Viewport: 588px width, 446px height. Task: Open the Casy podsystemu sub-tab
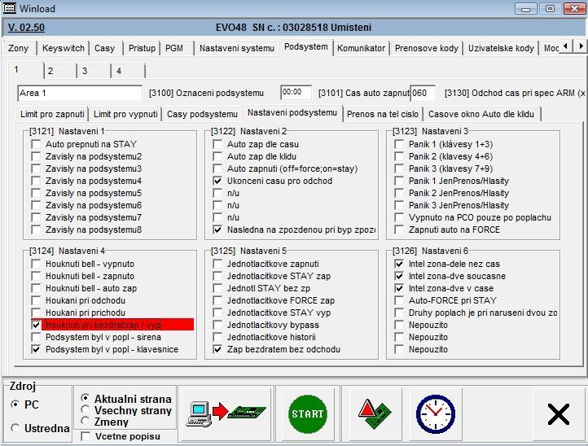click(x=202, y=114)
